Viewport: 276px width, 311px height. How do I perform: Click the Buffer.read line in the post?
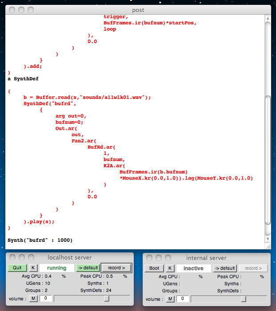[x=87, y=98]
